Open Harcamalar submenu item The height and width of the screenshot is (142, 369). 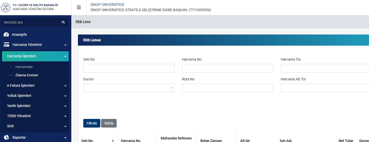(x=24, y=67)
